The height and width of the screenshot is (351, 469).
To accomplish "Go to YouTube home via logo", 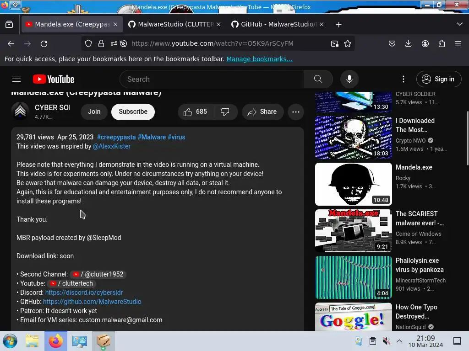I will pos(54,79).
